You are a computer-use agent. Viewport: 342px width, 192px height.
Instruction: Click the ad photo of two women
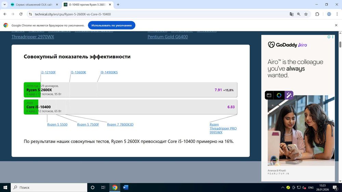coord(301,131)
